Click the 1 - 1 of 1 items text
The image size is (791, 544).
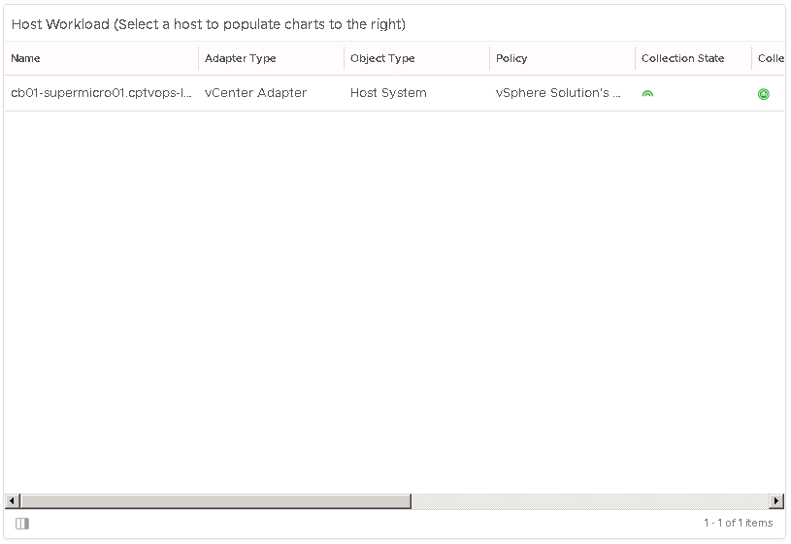tap(738, 524)
